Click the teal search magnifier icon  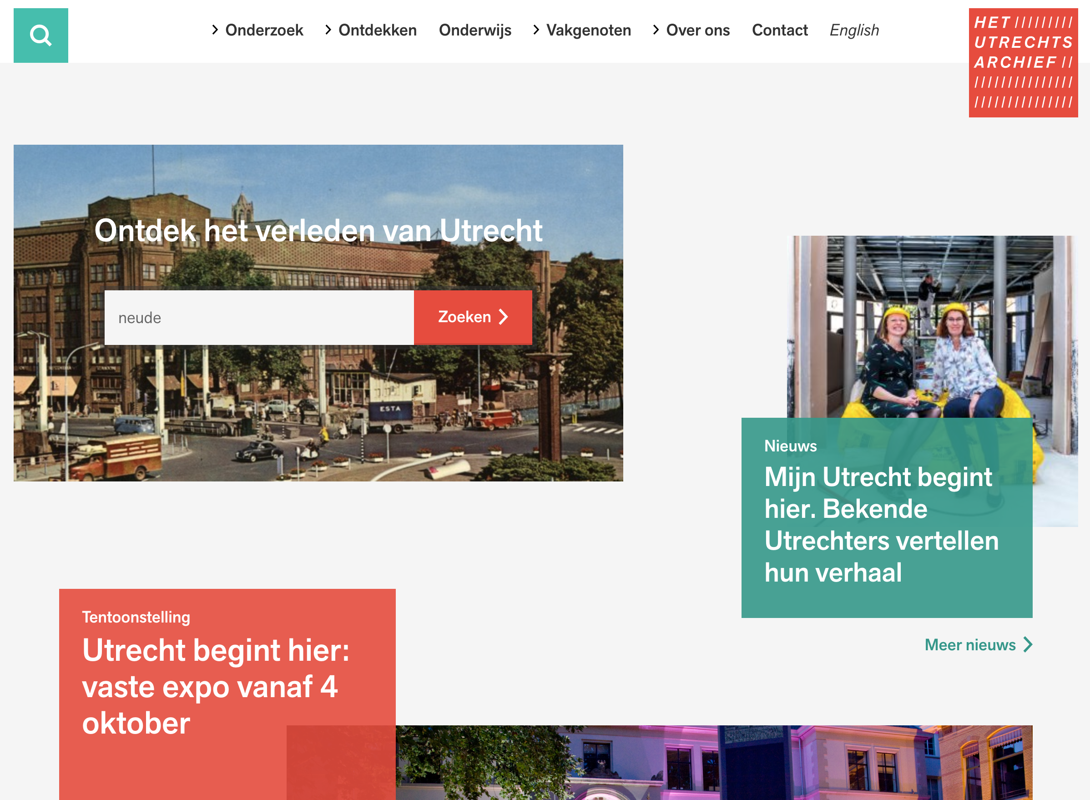tap(40, 35)
